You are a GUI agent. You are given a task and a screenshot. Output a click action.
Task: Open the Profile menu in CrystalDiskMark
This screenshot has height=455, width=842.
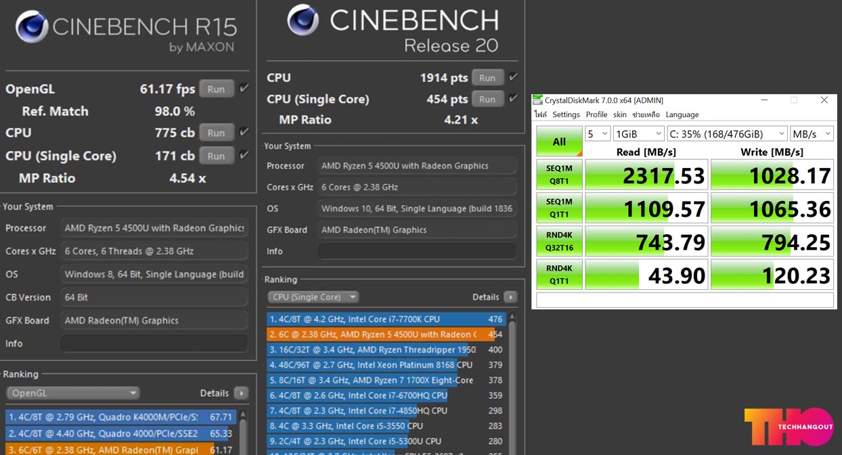(x=596, y=114)
